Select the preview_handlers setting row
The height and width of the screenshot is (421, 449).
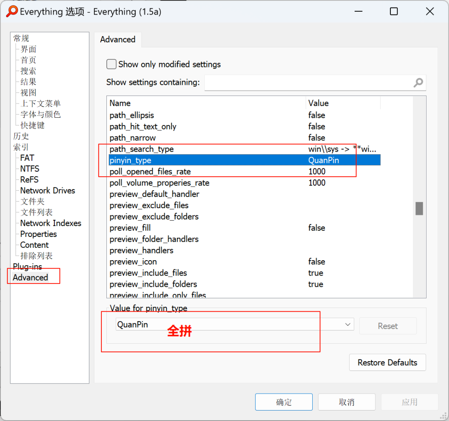(244, 251)
